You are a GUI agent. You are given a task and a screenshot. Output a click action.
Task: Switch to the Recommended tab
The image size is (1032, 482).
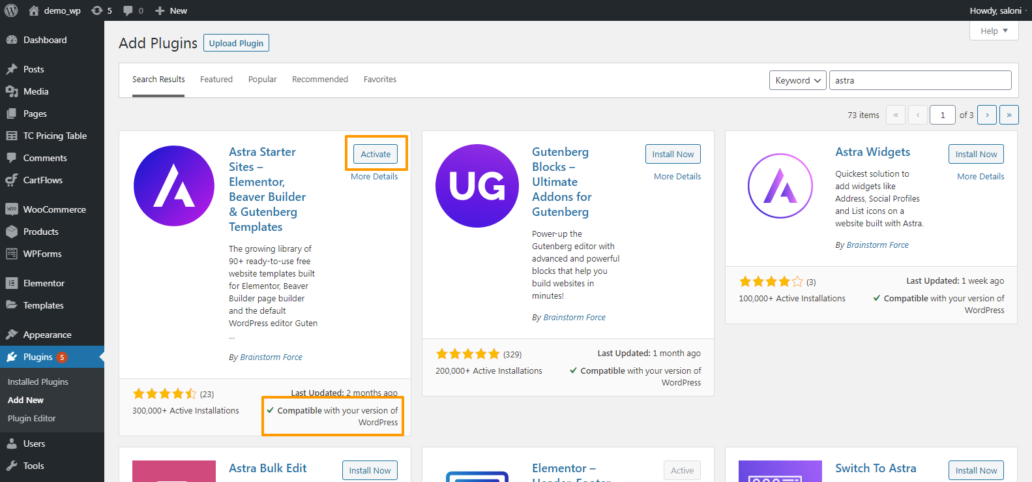(320, 80)
